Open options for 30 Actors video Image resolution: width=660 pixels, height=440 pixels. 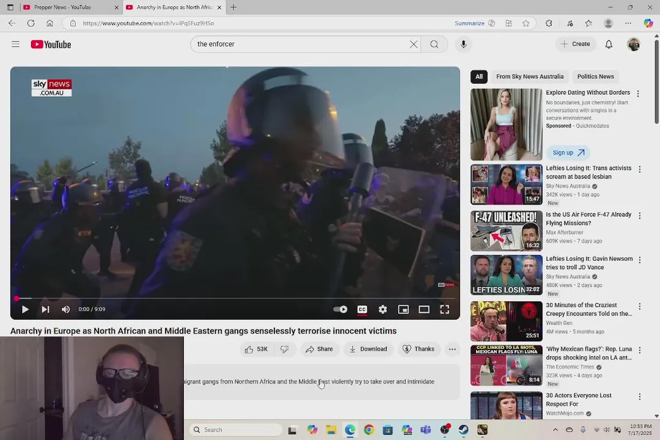640,397
